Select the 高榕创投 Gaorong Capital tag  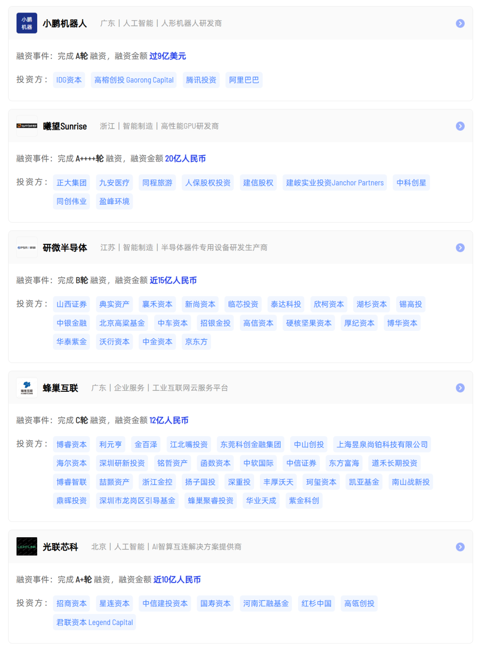click(134, 80)
